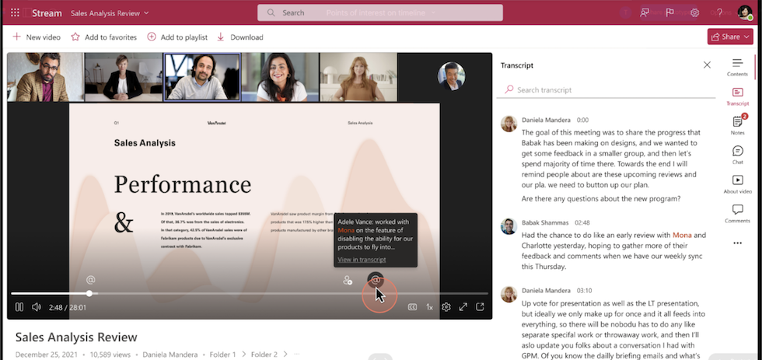This screenshot has height=360, width=762.
Task: Toggle closed captions CC button
Action: (x=412, y=307)
